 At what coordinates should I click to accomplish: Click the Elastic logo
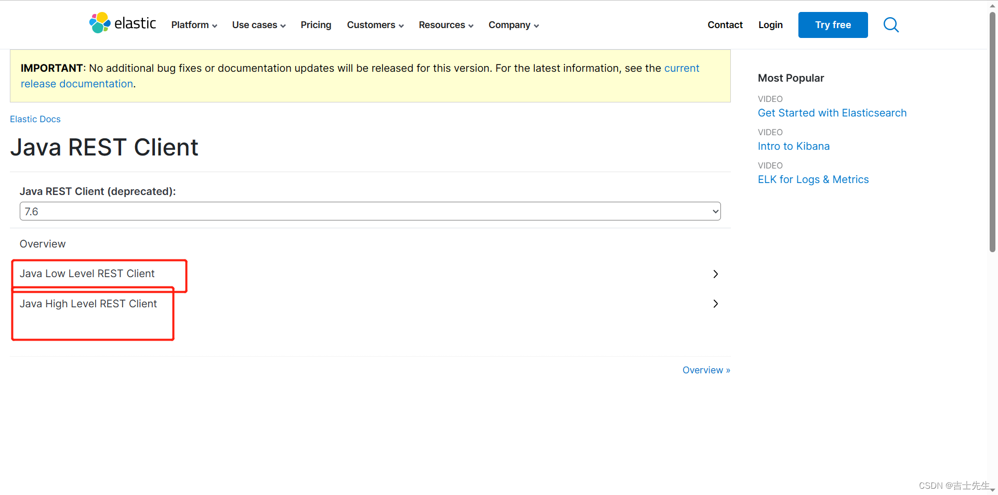coord(123,23)
